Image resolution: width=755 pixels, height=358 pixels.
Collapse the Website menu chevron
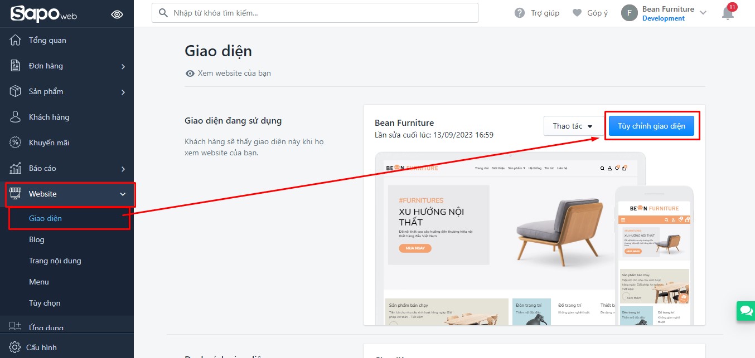123,194
